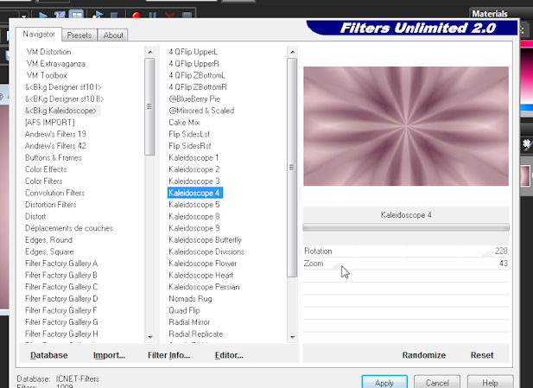Select Buttons & Frames category
Screen dimensions: 533x388
[x=54, y=157]
